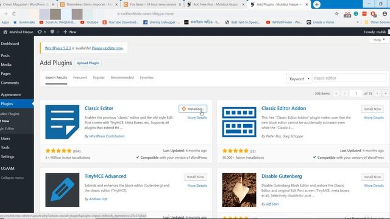This screenshot has width=390, height=219.
Task: Open More Details for Classic Editor
Action: pyautogui.click(x=197, y=117)
